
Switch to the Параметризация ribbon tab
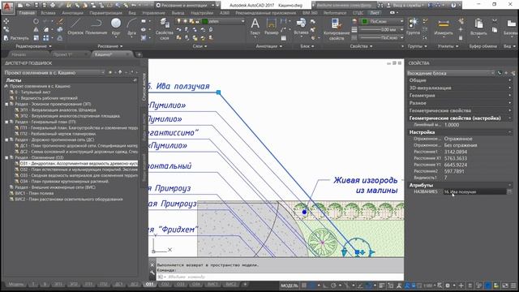[105, 13]
